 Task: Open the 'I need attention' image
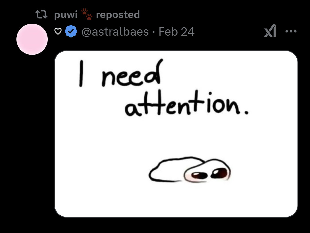176,134
